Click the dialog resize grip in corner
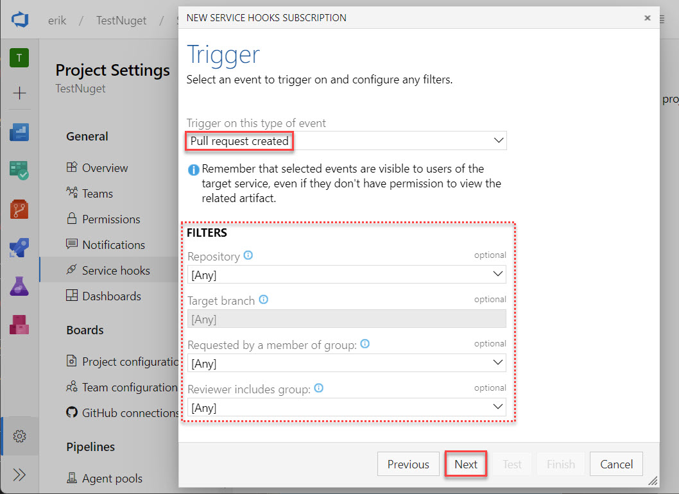679x494 pixels. pyautogui.click(x=653, y=481)
